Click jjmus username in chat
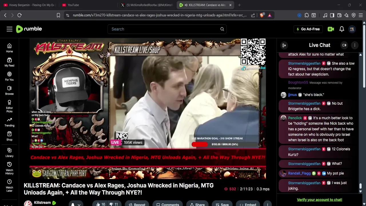Viewport: 366px width, 206px height. click(x=293, y=95)
